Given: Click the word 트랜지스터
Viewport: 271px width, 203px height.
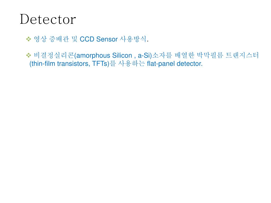Looking at the screenshot, I should point(242,55).
